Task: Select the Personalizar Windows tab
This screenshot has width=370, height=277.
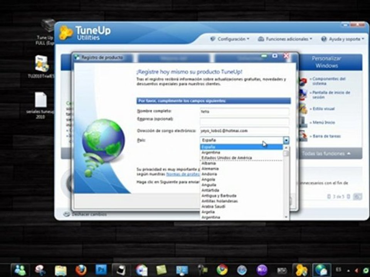Action: pos(326,62)
